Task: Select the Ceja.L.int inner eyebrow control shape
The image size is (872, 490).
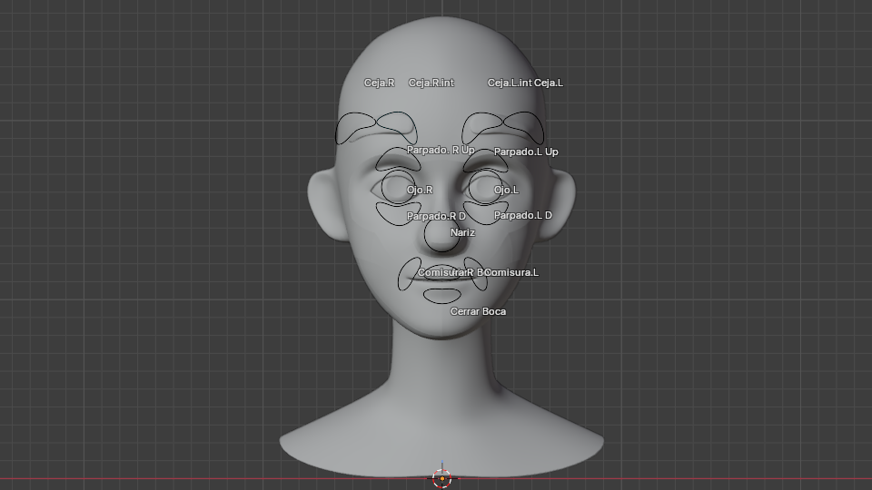Action: point(481,125)
